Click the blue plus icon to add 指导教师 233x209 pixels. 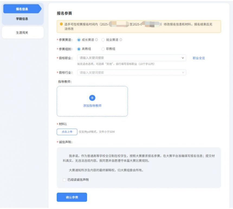pyautogui.click(x=92, y=98)
